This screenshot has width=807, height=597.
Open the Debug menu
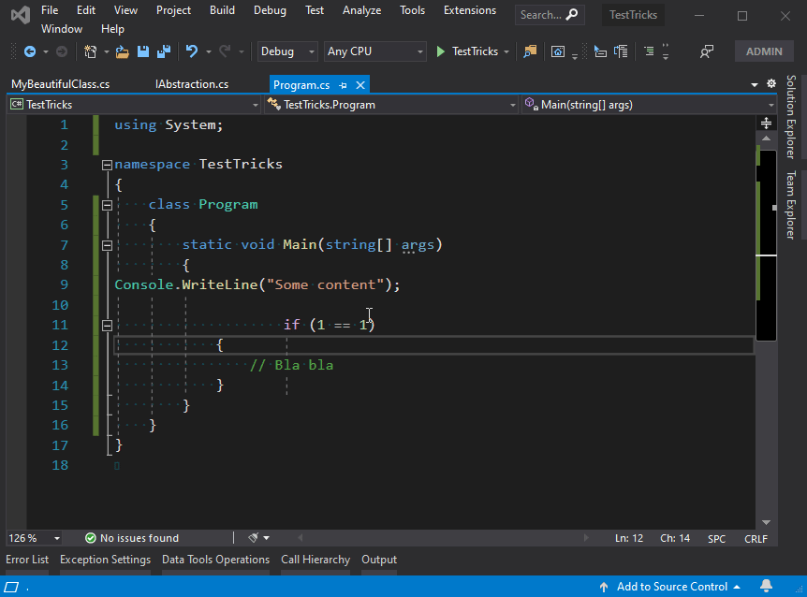point(270,10)
